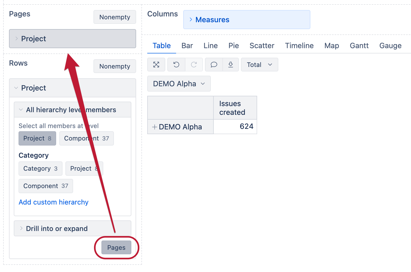Switch to the Timeline tab
The width and height of the screenshot is (411, 272).
[x=299, y=46]
